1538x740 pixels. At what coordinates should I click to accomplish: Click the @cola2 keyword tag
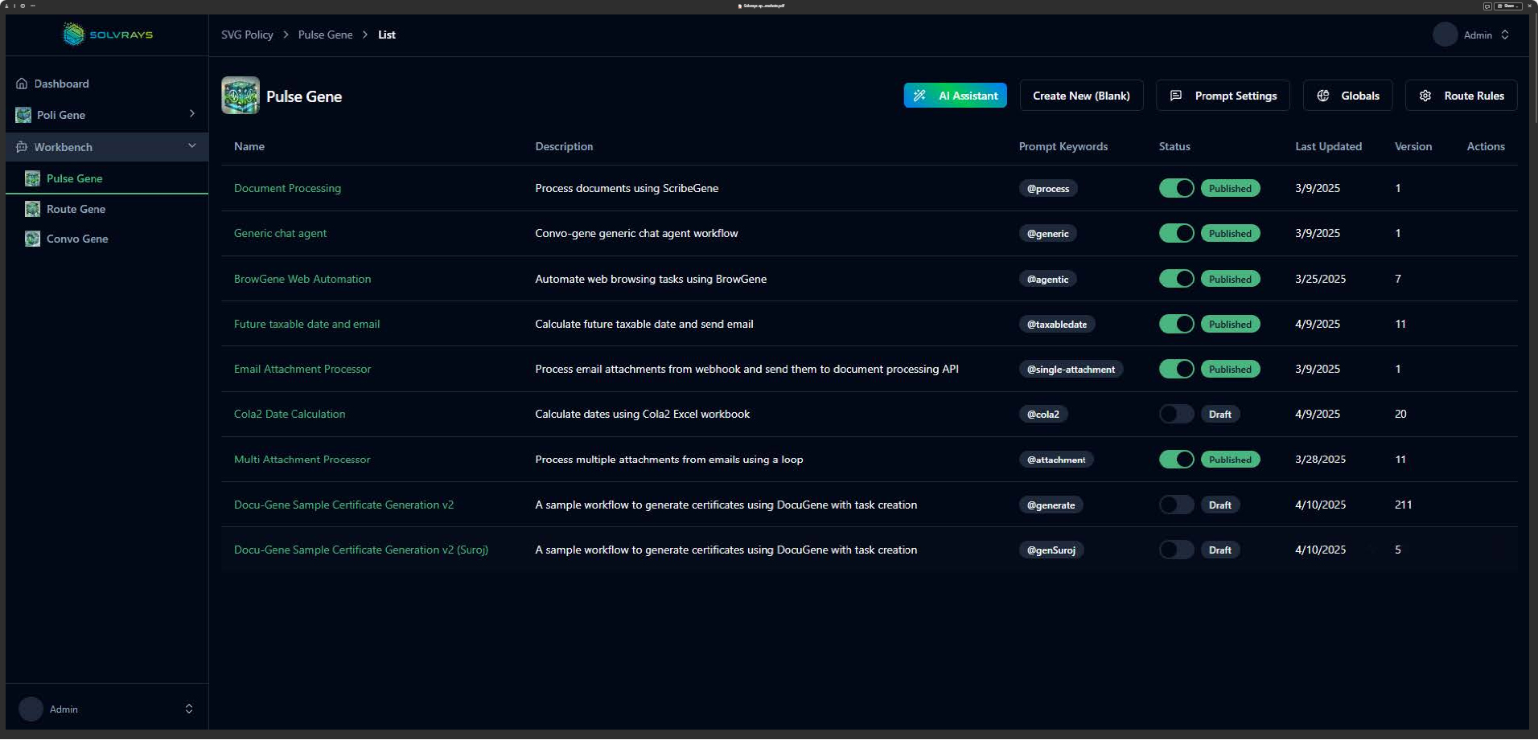point(1043,414)
